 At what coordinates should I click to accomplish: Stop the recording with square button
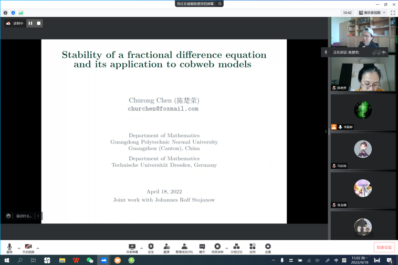pos(39,23)
